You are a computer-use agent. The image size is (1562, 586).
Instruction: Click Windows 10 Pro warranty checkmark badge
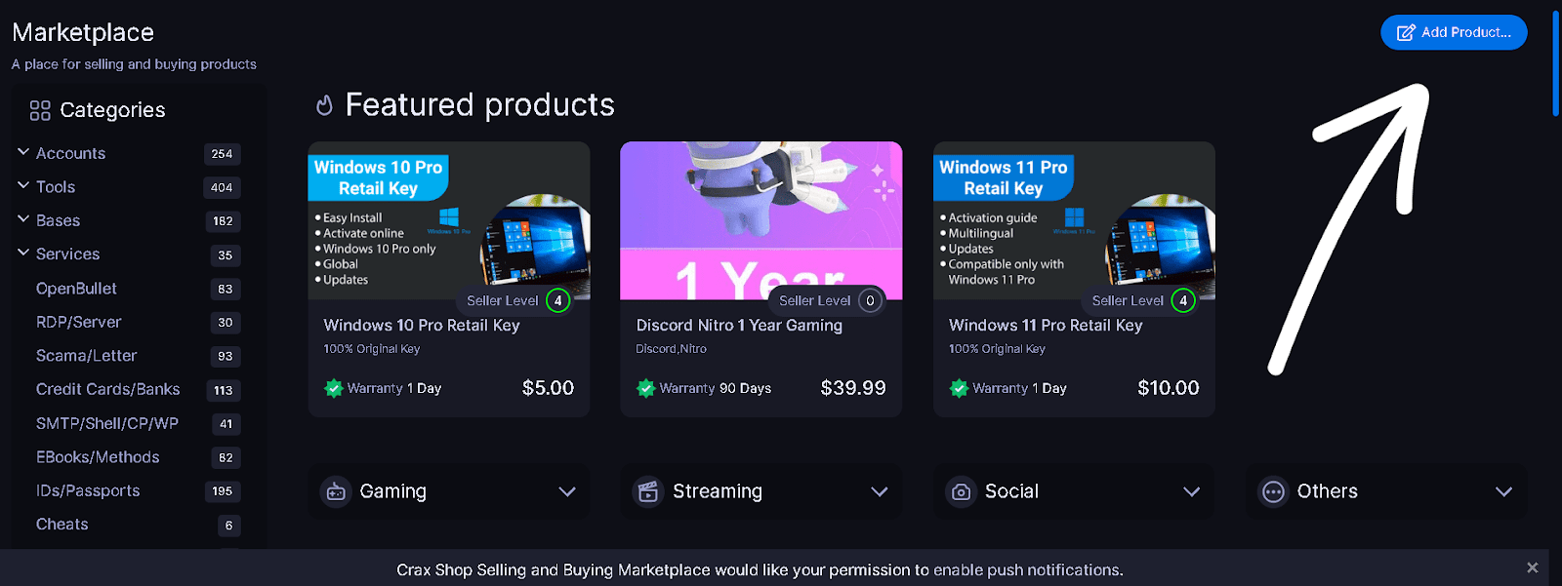click(x=334, y=388)
